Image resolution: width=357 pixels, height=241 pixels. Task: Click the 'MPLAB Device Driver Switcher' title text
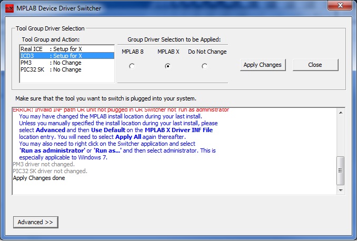point(59,8)
